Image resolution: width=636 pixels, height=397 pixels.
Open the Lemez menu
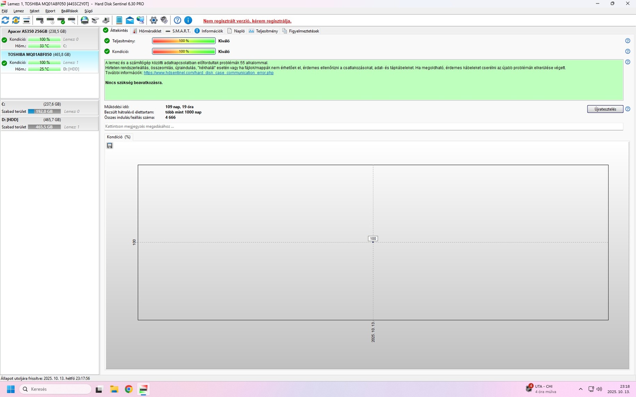point(18,11)
